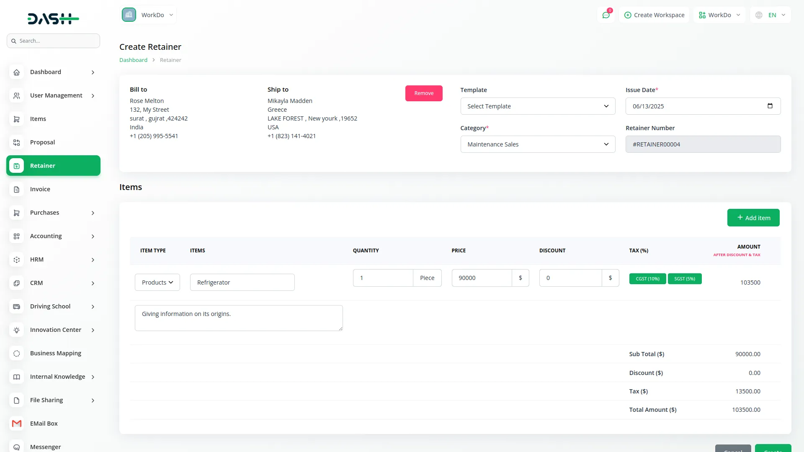The width and height of the screenshot is (804, 452).
Task: Expand the Accounting menu chevron
Action: click(93, 236)
